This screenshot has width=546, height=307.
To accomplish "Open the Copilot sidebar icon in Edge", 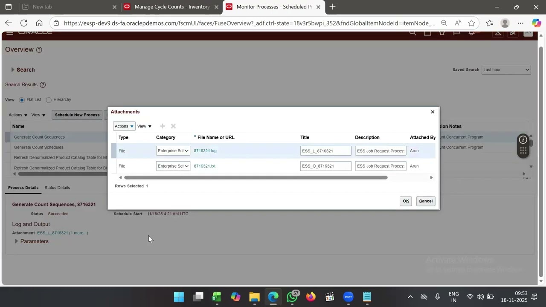I will coord(536,23).
